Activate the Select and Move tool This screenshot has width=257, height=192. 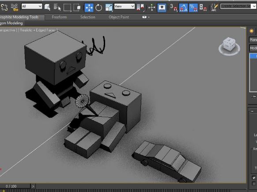[89, 8]
